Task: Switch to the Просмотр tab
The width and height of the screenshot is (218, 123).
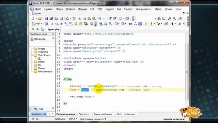Action: tap(84, 114)
